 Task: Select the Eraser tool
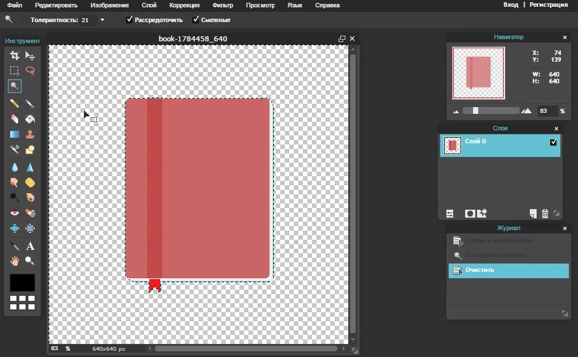click(x=14, y=118)
